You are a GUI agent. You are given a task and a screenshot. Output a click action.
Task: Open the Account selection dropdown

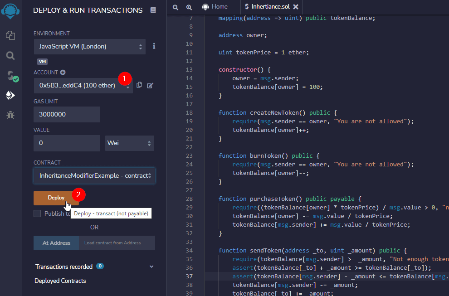pos(83,86)
